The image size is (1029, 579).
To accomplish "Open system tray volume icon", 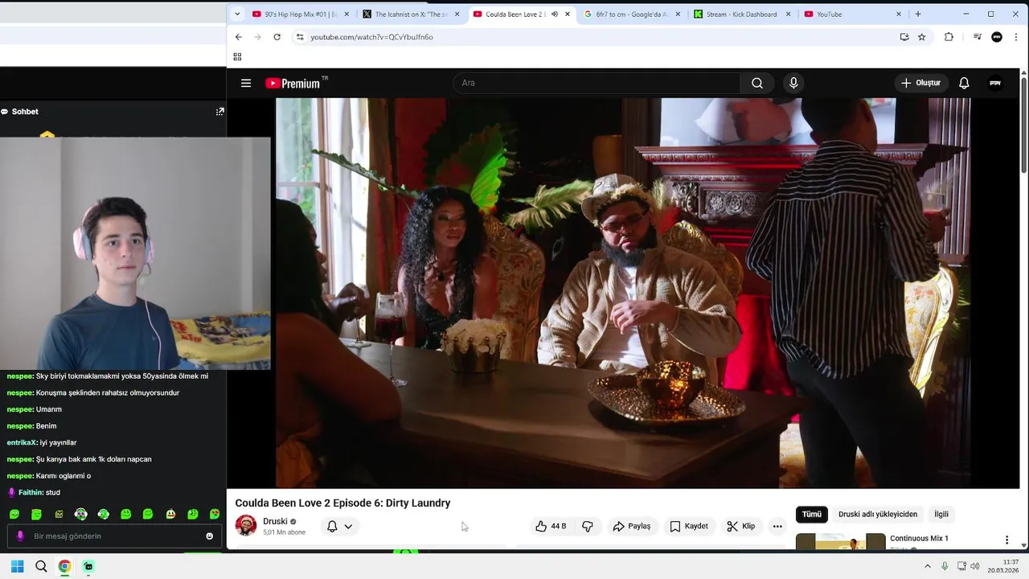I will tap(974, 566).
